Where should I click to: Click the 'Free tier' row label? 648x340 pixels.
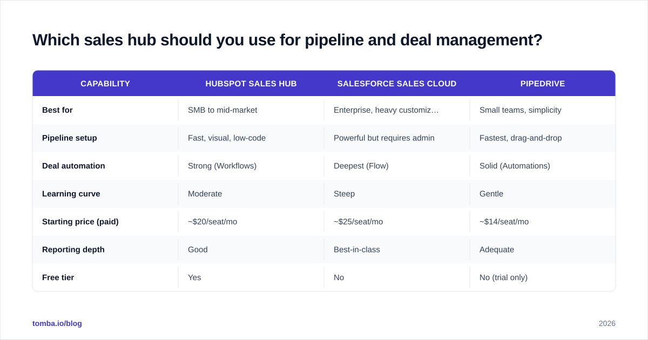pos(58,277)
